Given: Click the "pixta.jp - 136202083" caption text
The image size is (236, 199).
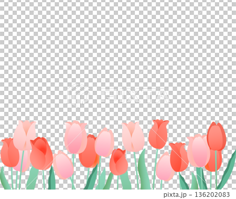Looking at the screenshot, I should tap(197, 194).
